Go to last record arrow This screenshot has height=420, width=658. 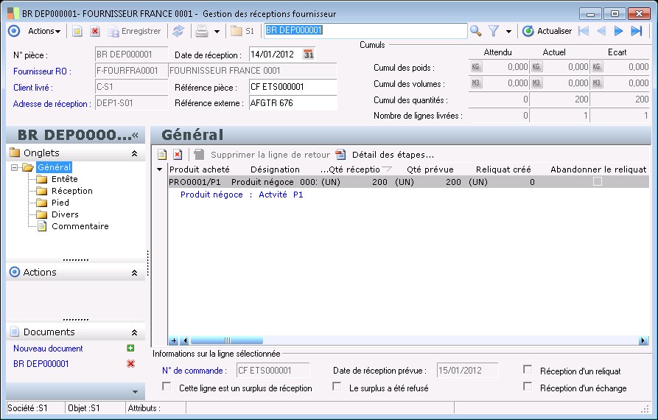(x=637, y=31)
